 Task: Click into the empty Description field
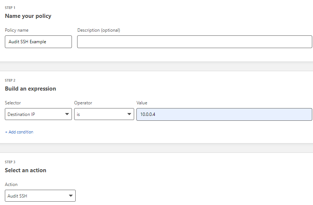tap(195, 42)
